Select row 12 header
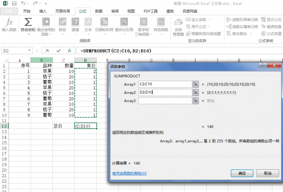The height and width of the screenshot is (192, 283). click(x=4, y=126)
